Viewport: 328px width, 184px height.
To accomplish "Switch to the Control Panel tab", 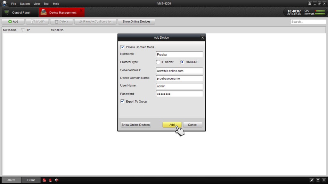I will click(x=20, y=12).
